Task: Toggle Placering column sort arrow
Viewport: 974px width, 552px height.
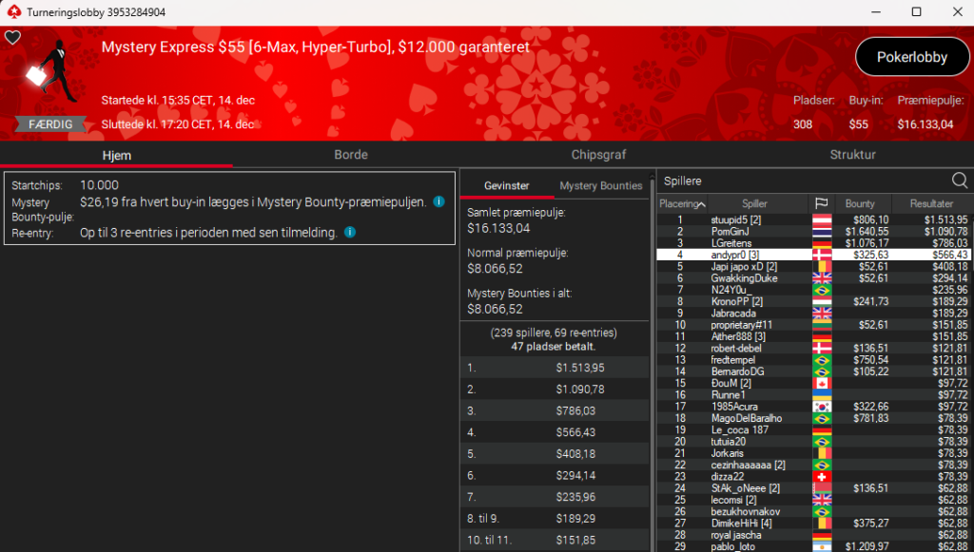Action: 702,204
